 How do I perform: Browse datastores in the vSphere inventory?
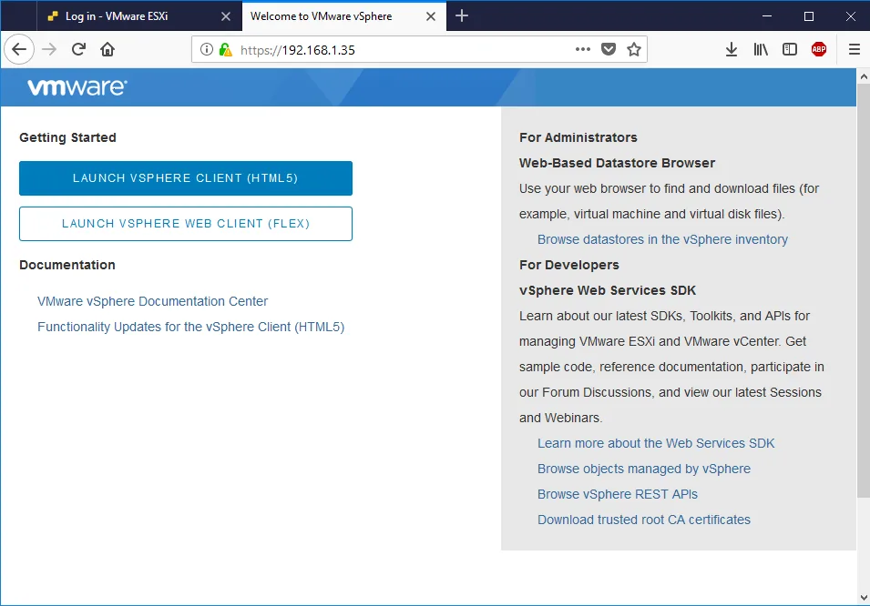[x=662, y=239]
